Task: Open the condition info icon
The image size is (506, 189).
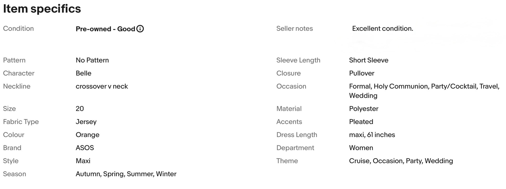Action: click(x=140, y=29)
